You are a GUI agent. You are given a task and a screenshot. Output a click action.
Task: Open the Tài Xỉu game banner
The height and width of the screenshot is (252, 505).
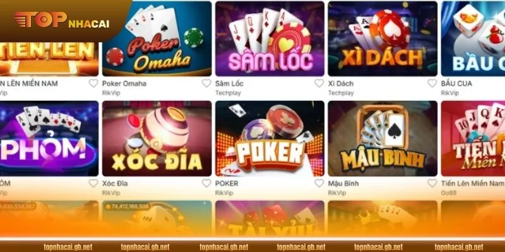point(270,219)
